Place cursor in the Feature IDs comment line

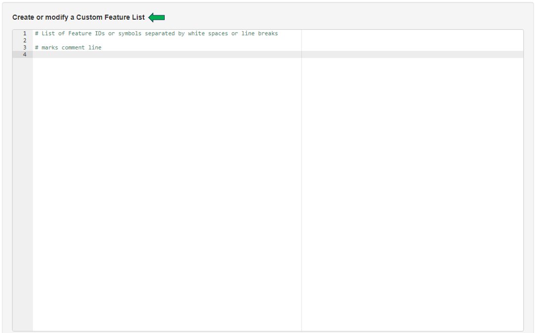click(148, 33)
